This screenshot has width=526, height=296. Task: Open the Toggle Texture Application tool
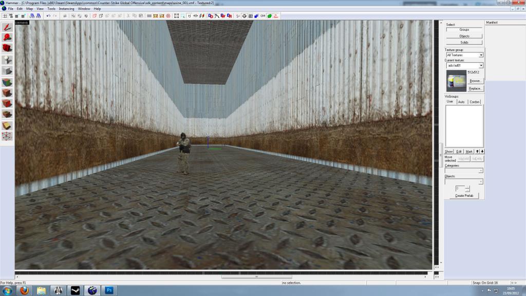[x=7, y=82]
